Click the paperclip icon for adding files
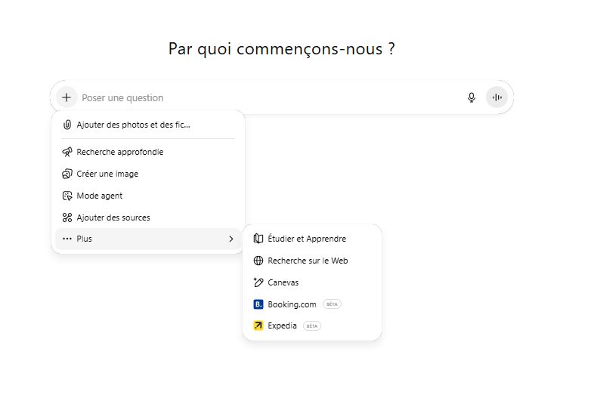The height and width of the screenshot is (401, 594). point(67,125)
